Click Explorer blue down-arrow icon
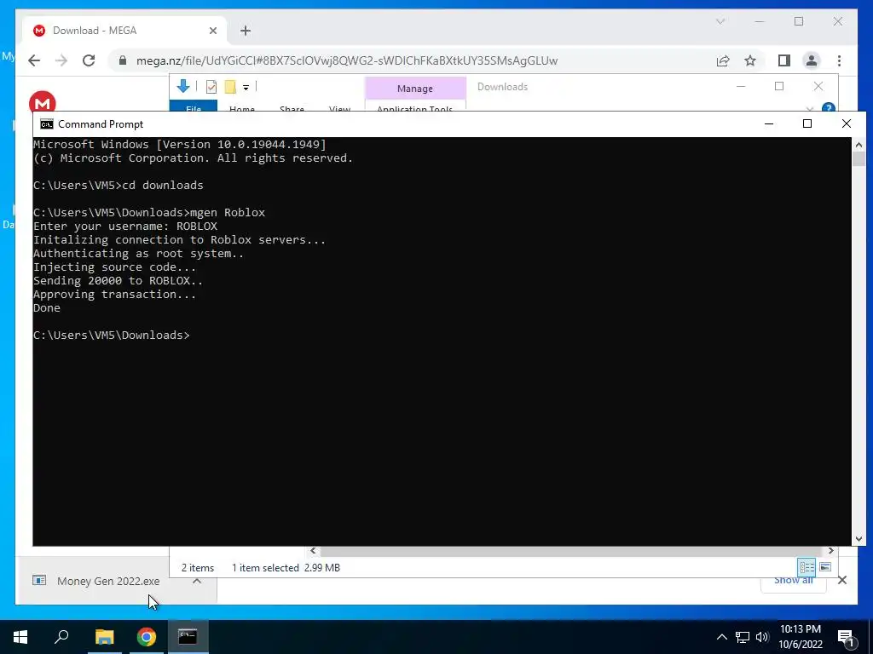873x654 pixels. coord(183,86)
